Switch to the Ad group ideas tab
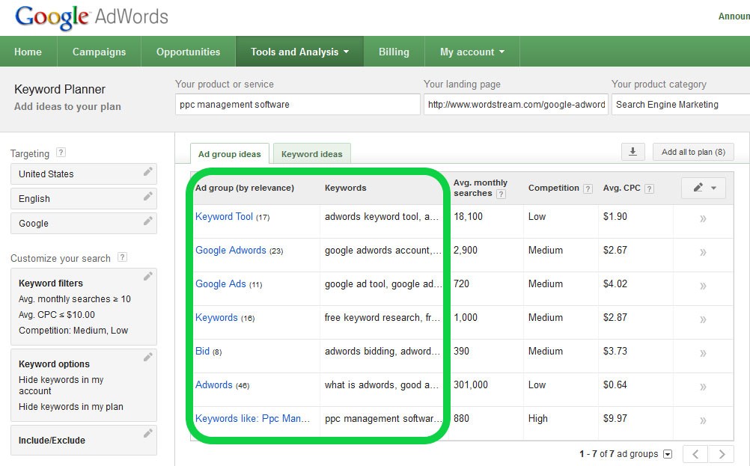Screen dimensions: 750x466 (x=230, y=154)
